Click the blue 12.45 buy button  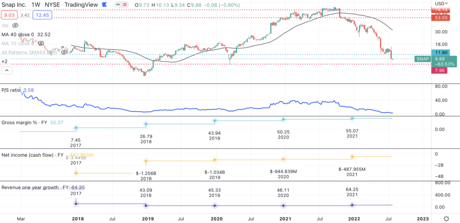click(43, 15)
